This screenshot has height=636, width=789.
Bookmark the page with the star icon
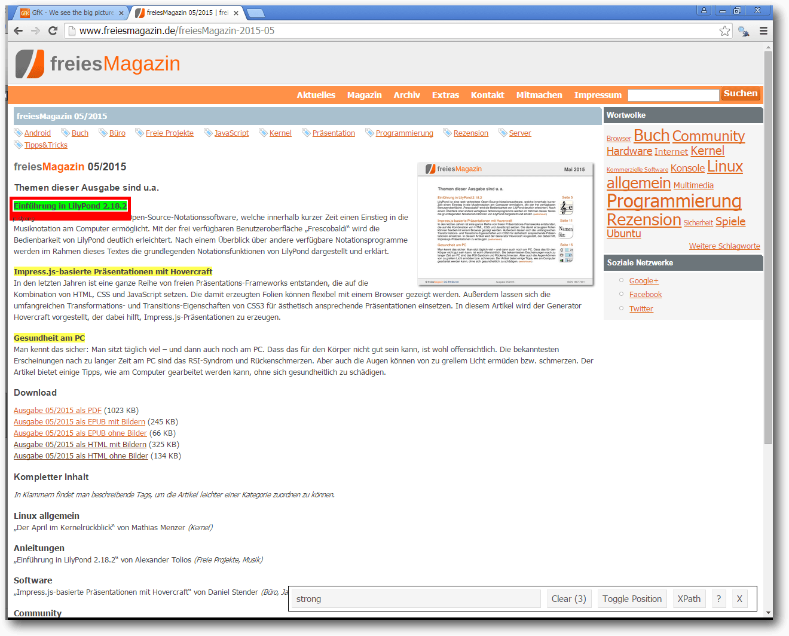pos(724,30)
